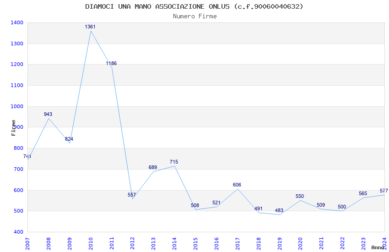Image resolution: width=389 pixels, height=252 pixels.
Task: Click the 2008 x-axis year label
Action: [49, 244]
